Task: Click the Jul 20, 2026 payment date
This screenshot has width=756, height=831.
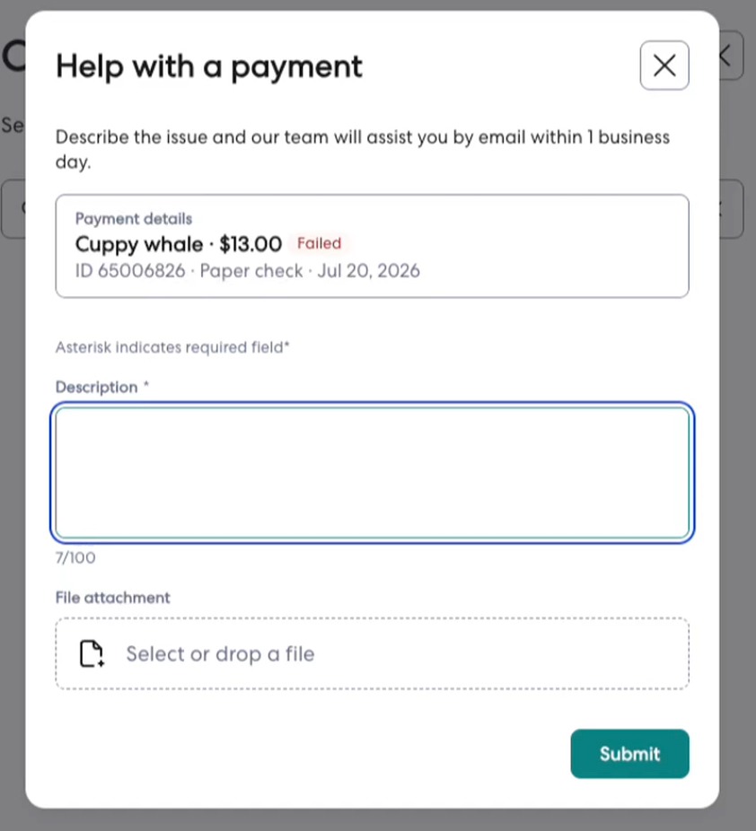Action: 368,271
